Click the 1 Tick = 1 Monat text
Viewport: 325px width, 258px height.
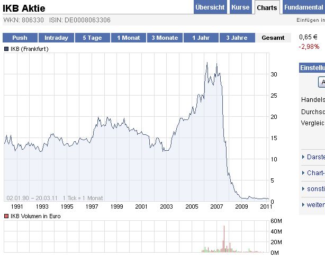tap(83, 198)
